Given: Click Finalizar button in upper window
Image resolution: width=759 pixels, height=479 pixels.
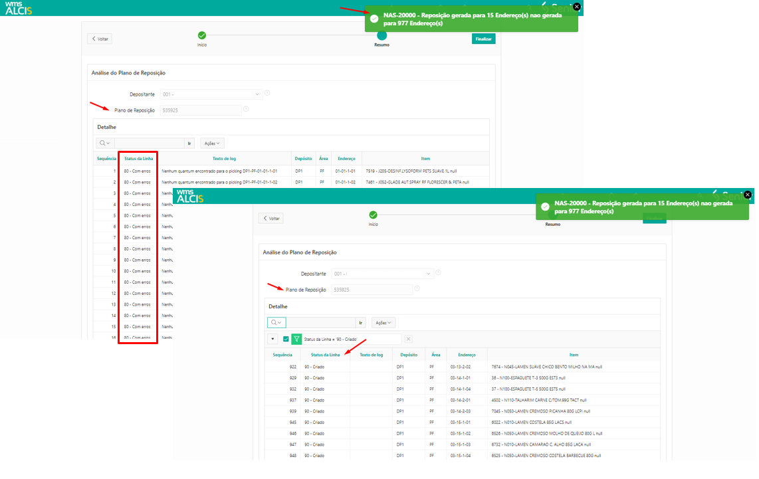Looking at the screenshot, I should click(x=483, y=39).
